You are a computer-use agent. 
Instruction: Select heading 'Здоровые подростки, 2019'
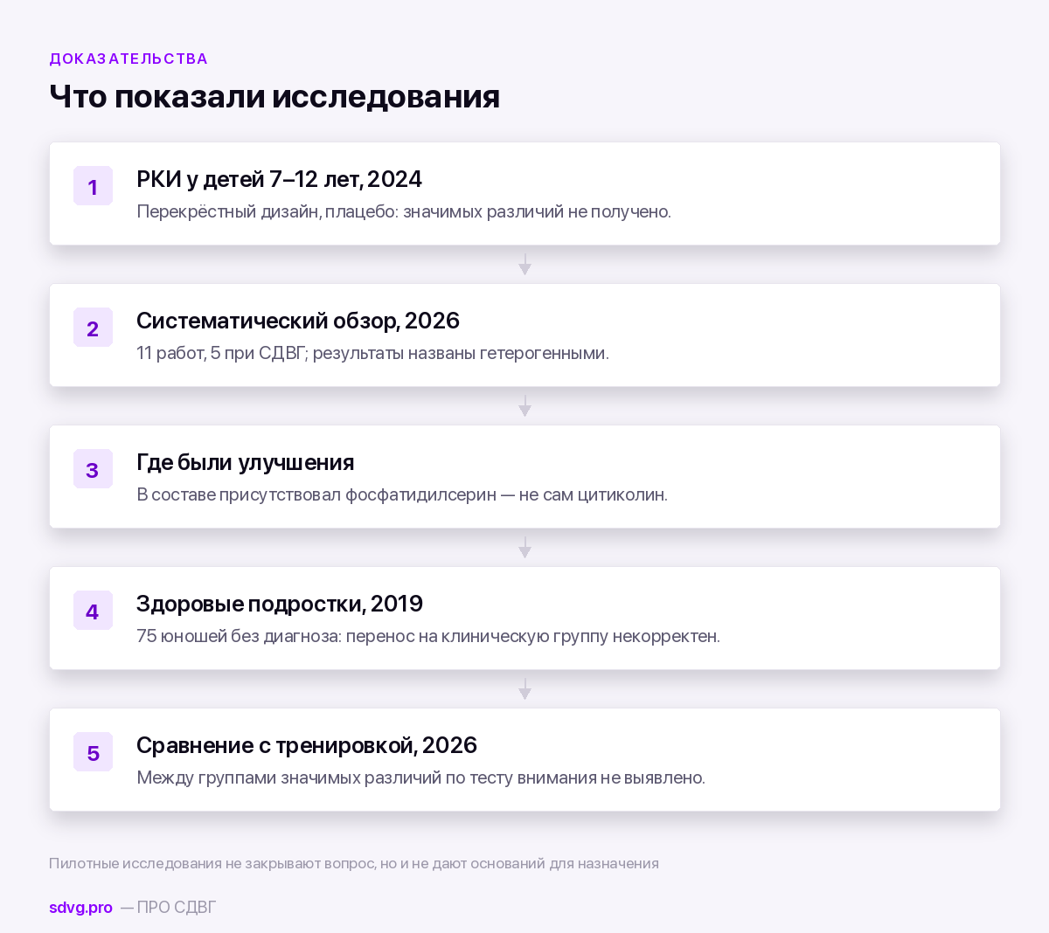[280, 604]
